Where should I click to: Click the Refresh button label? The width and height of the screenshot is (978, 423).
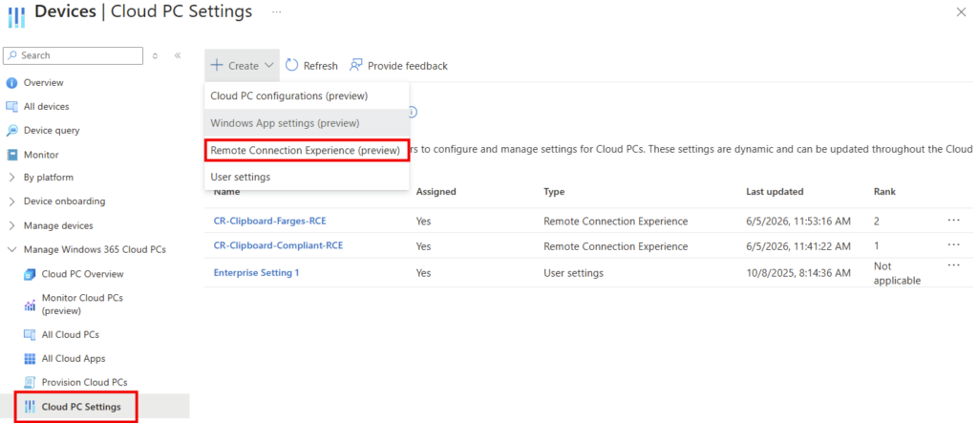click(x=321, y=66)
